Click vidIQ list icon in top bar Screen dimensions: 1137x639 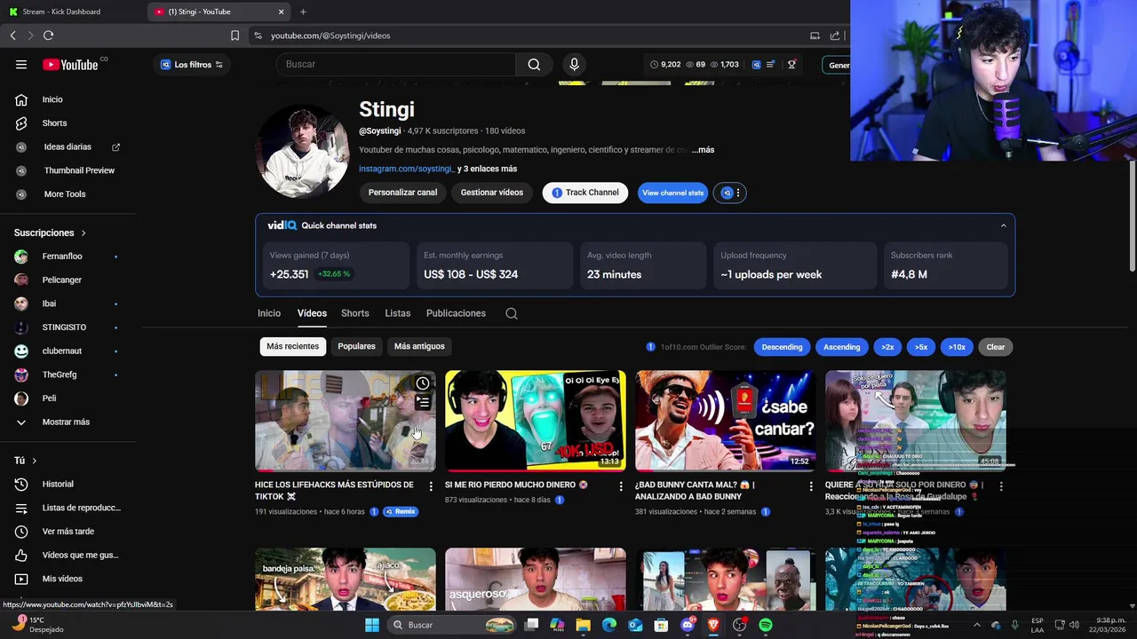tap(771, 65)
